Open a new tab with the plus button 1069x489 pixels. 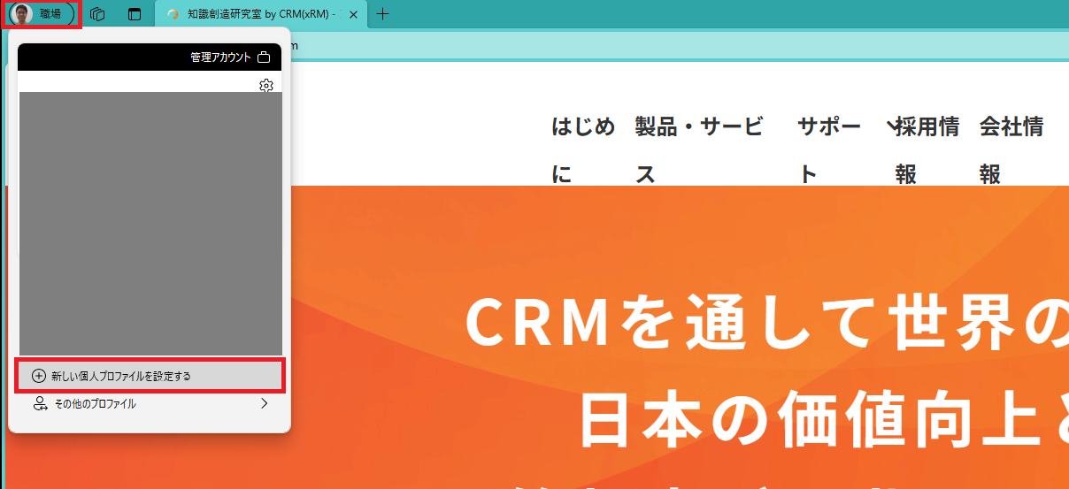382,14
